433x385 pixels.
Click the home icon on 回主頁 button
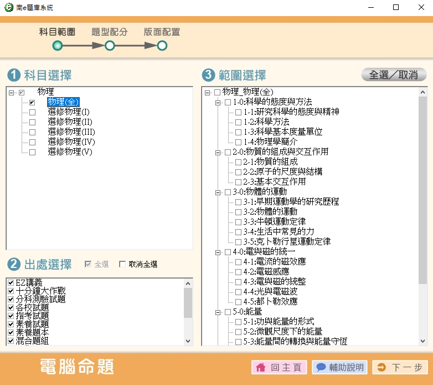coord(260,367)
